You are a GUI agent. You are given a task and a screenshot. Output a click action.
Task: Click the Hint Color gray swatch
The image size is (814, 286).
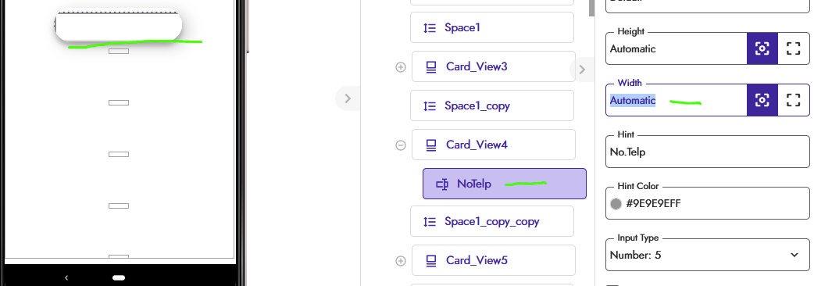(616, 204)
